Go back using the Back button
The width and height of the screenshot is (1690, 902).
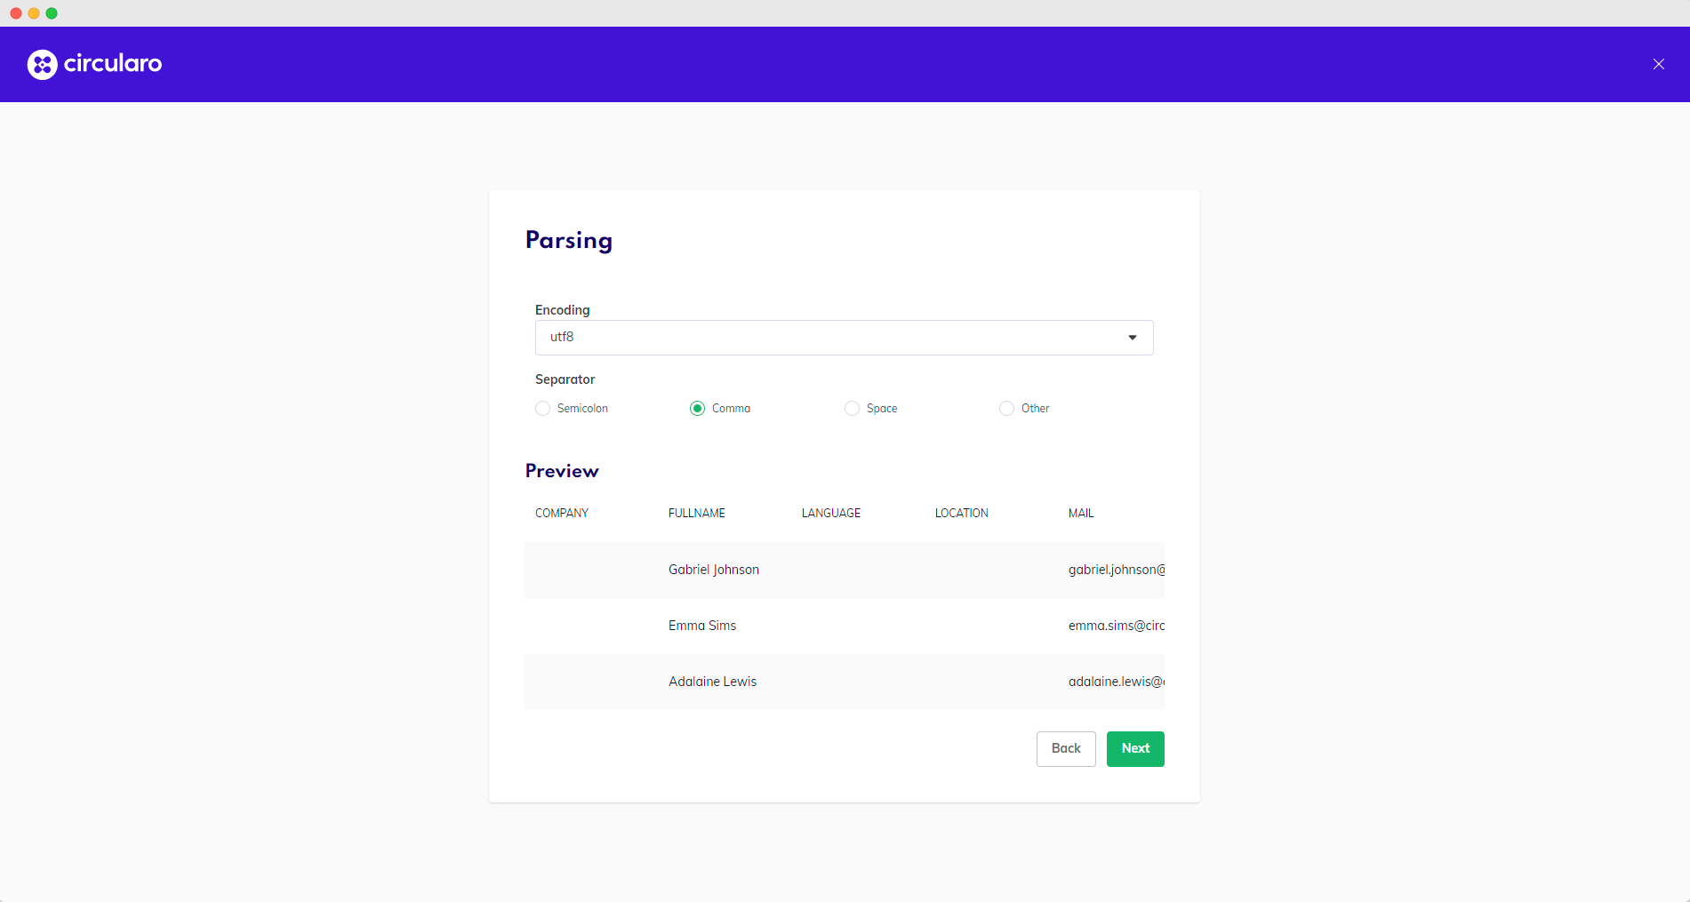click(x=1065, y=748)
